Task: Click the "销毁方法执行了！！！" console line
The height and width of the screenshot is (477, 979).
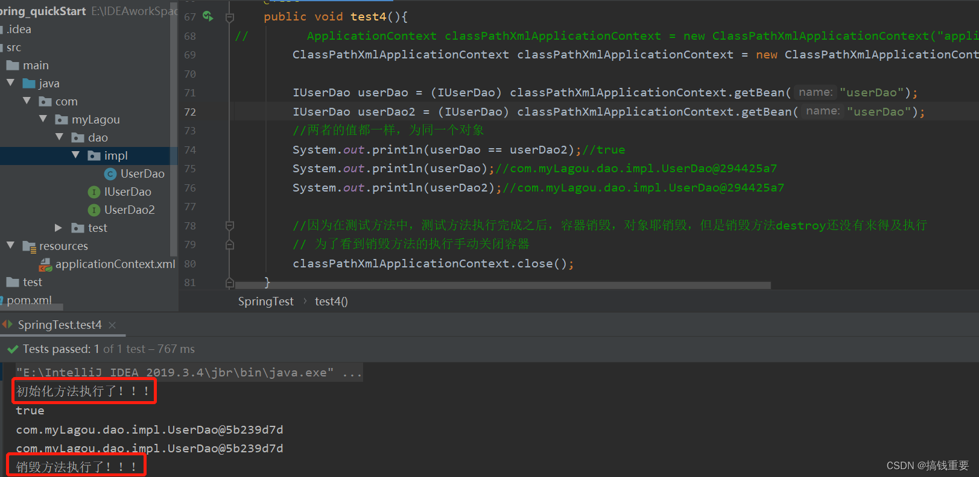Action: point(77,467)
